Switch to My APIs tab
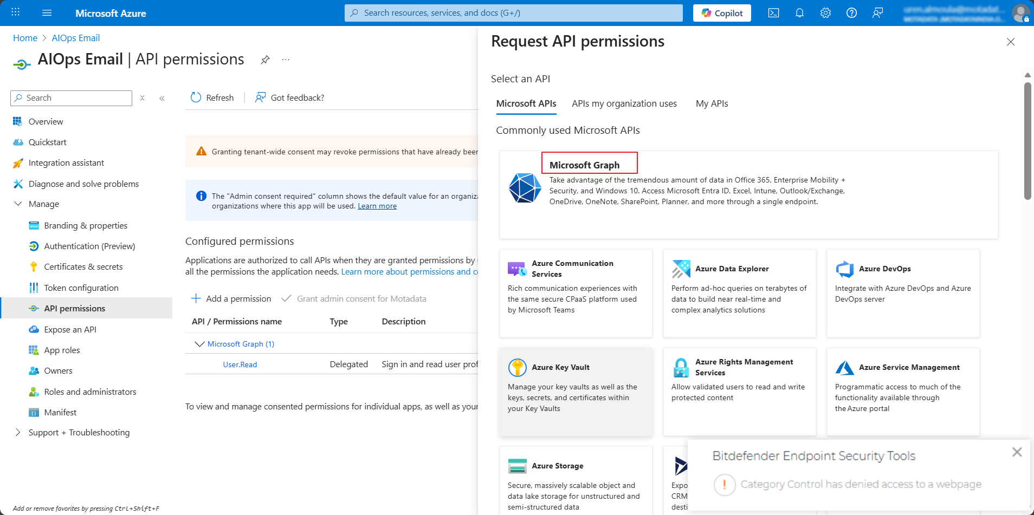The width and height of the screenshot is (1034, 515). point(712,103)
